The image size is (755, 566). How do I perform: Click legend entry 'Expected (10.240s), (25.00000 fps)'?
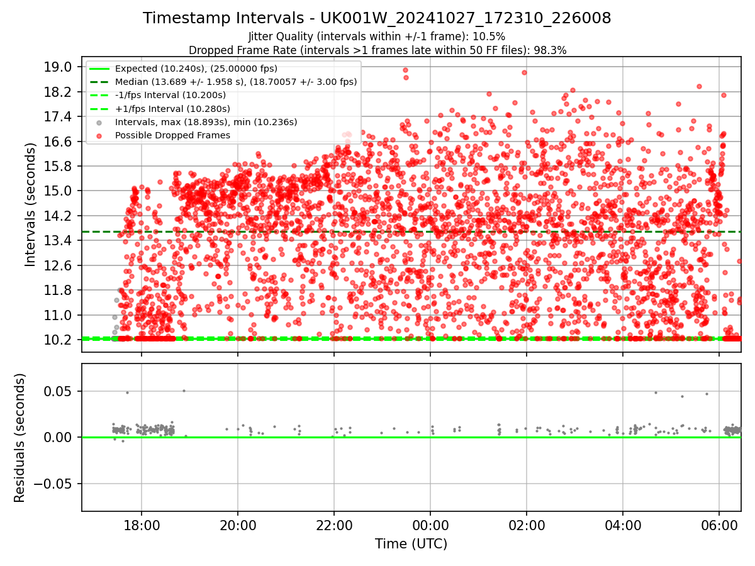(196, 69)
